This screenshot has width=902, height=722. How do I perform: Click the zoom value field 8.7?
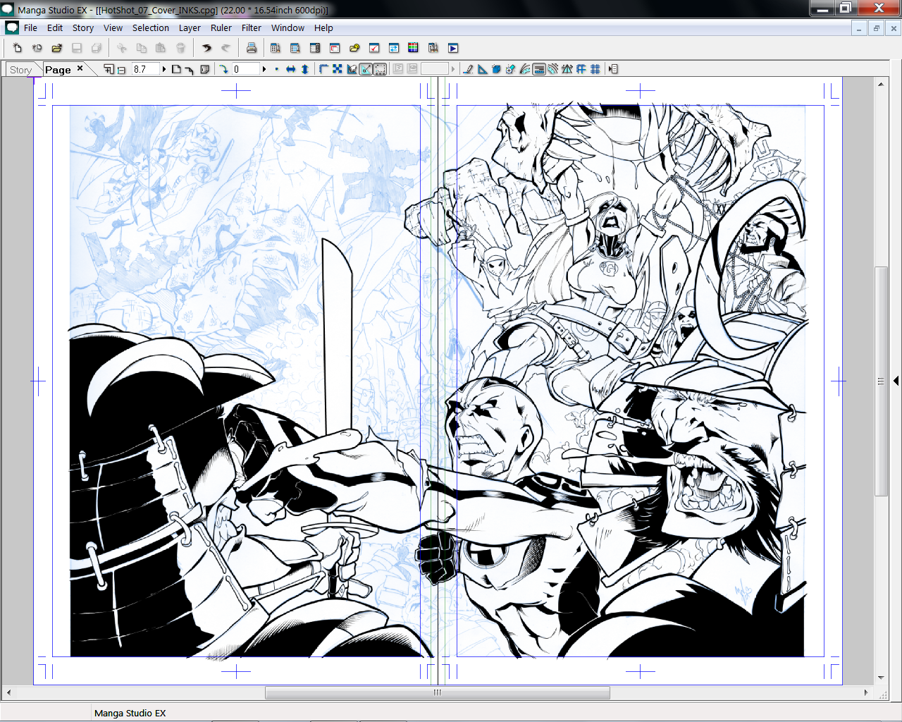tap(145, 69)
